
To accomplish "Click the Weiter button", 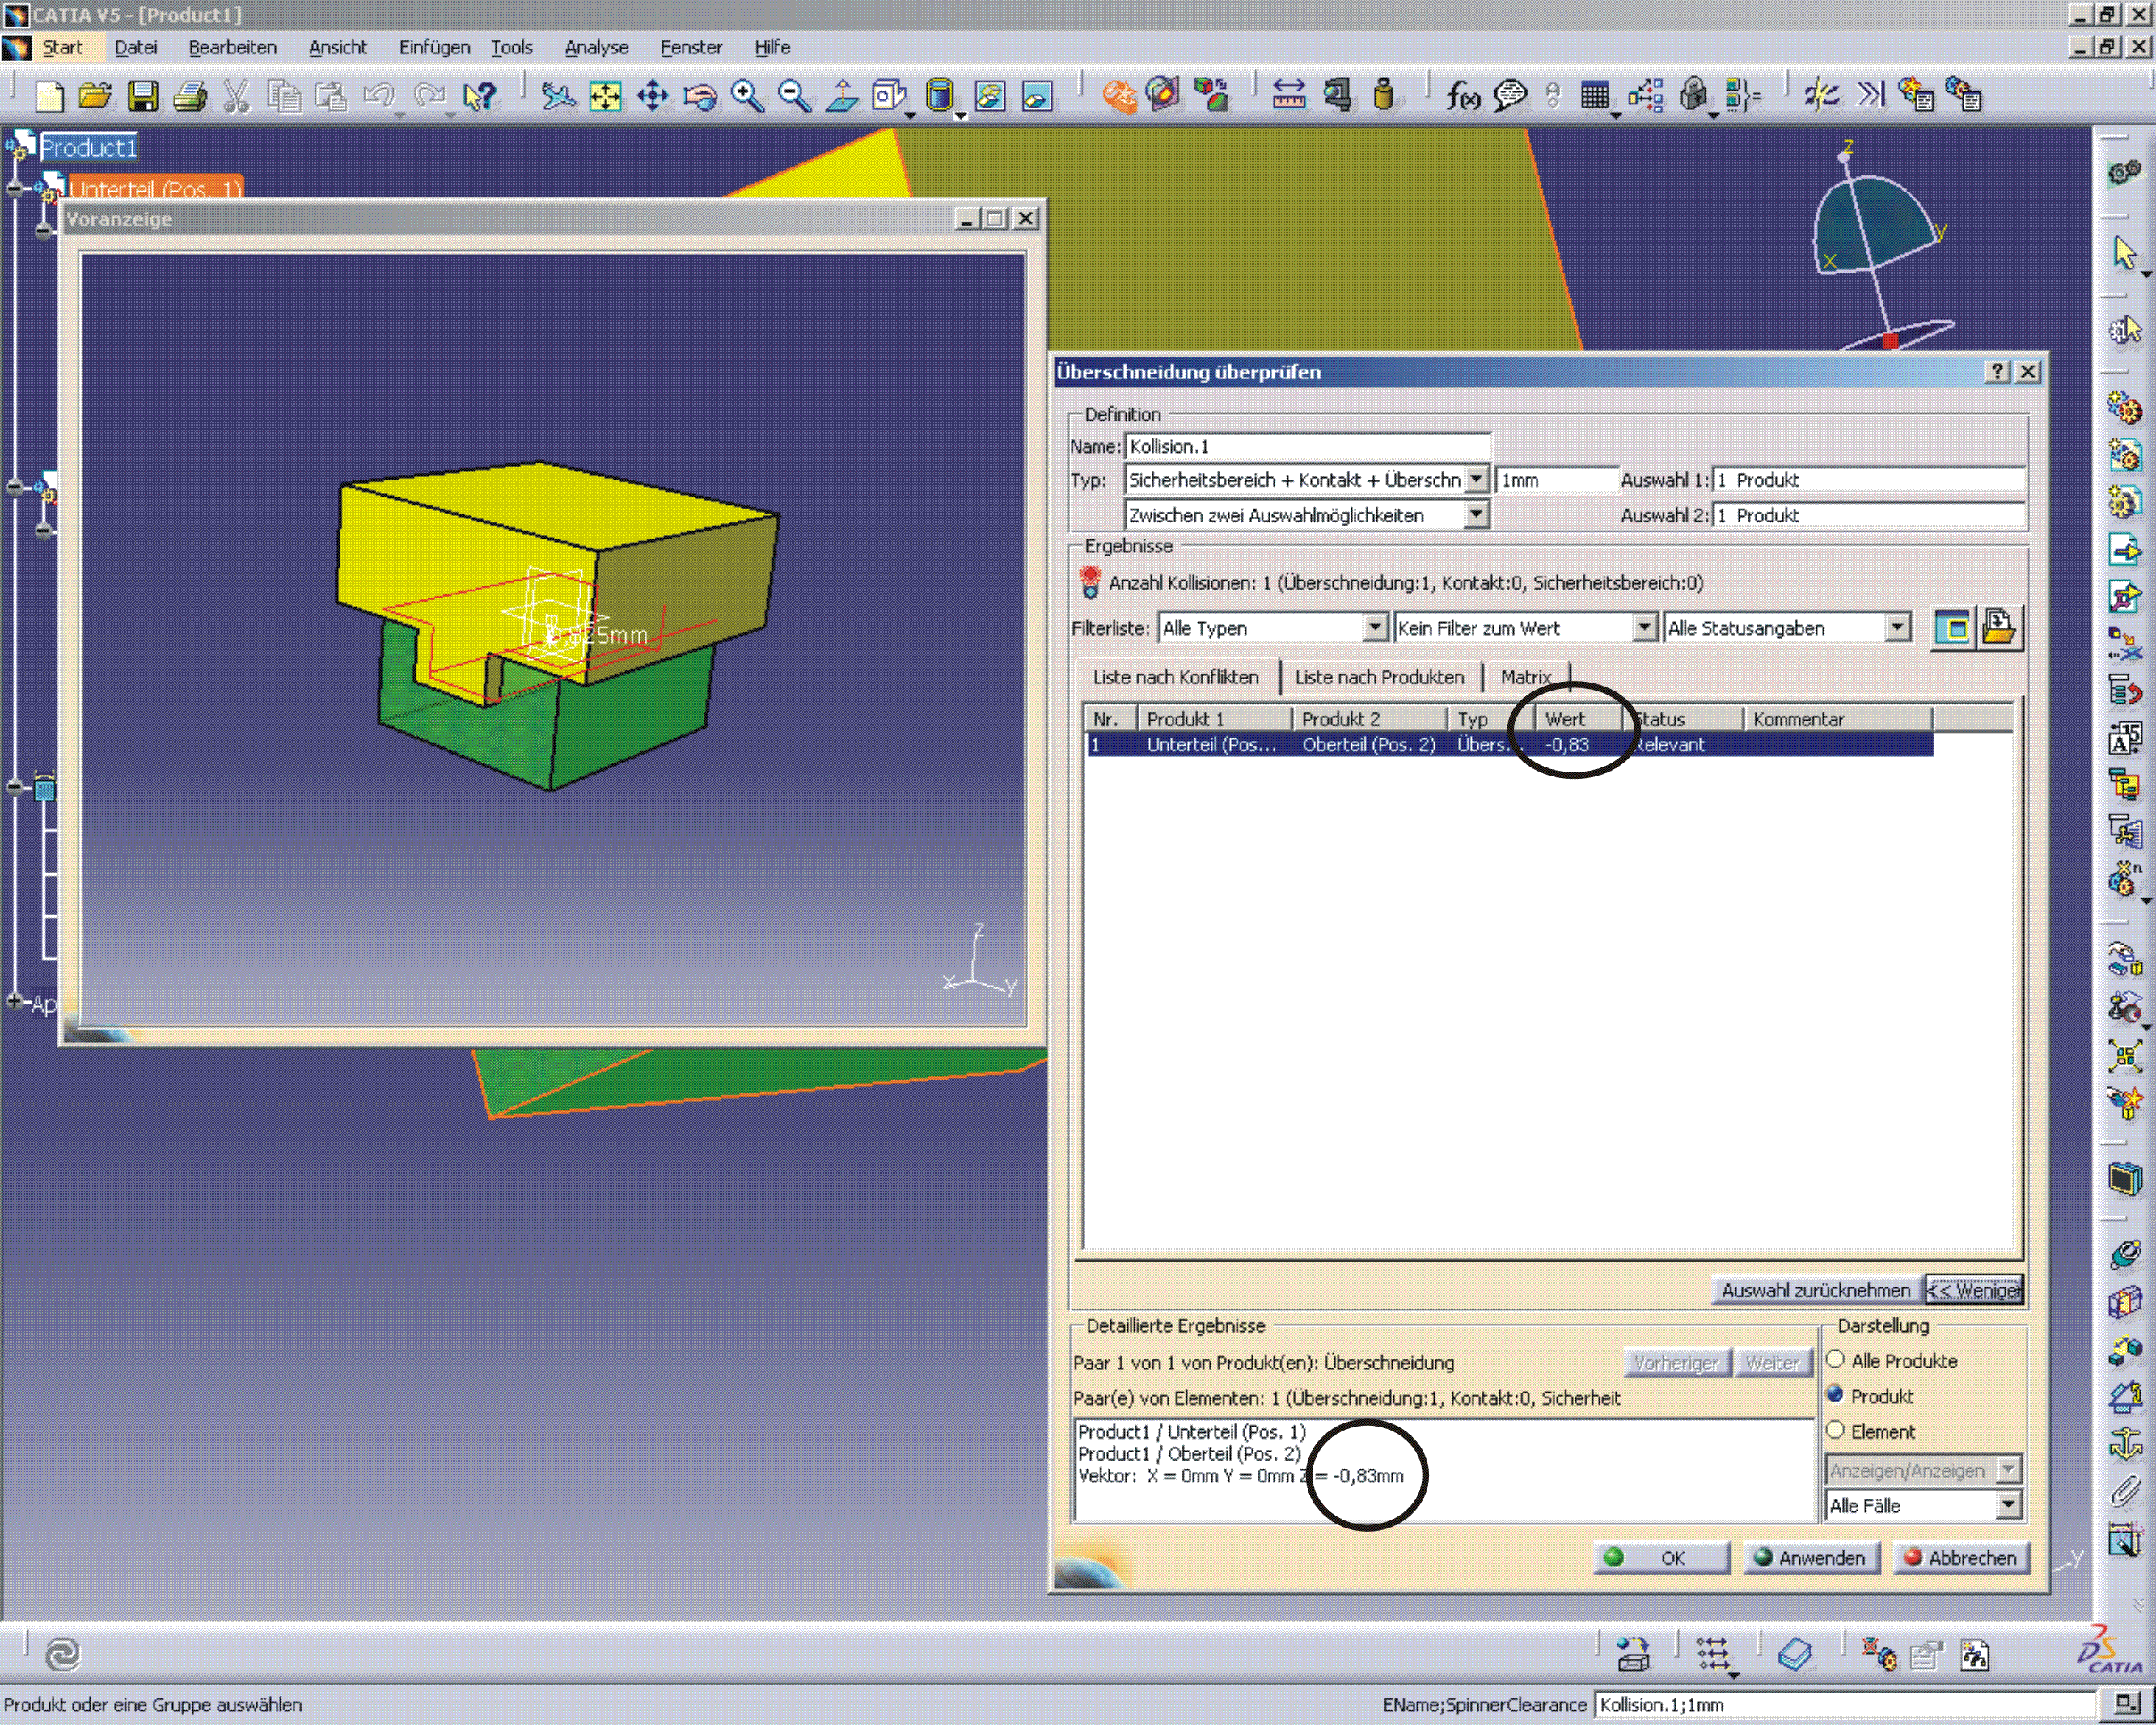I will [1772, 1362].
